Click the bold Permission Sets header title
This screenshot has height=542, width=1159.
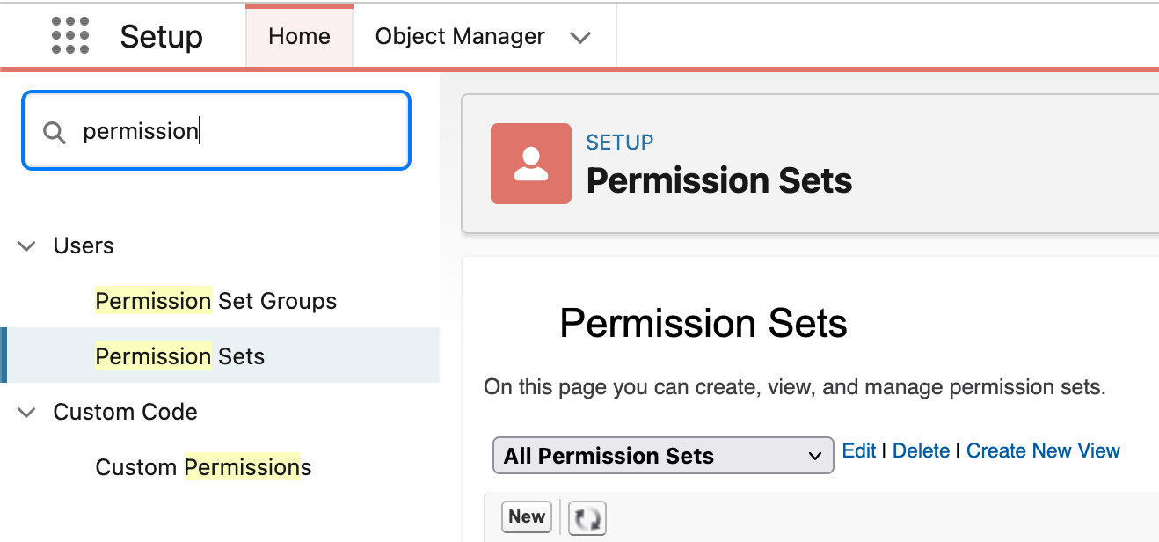(719, 181)
